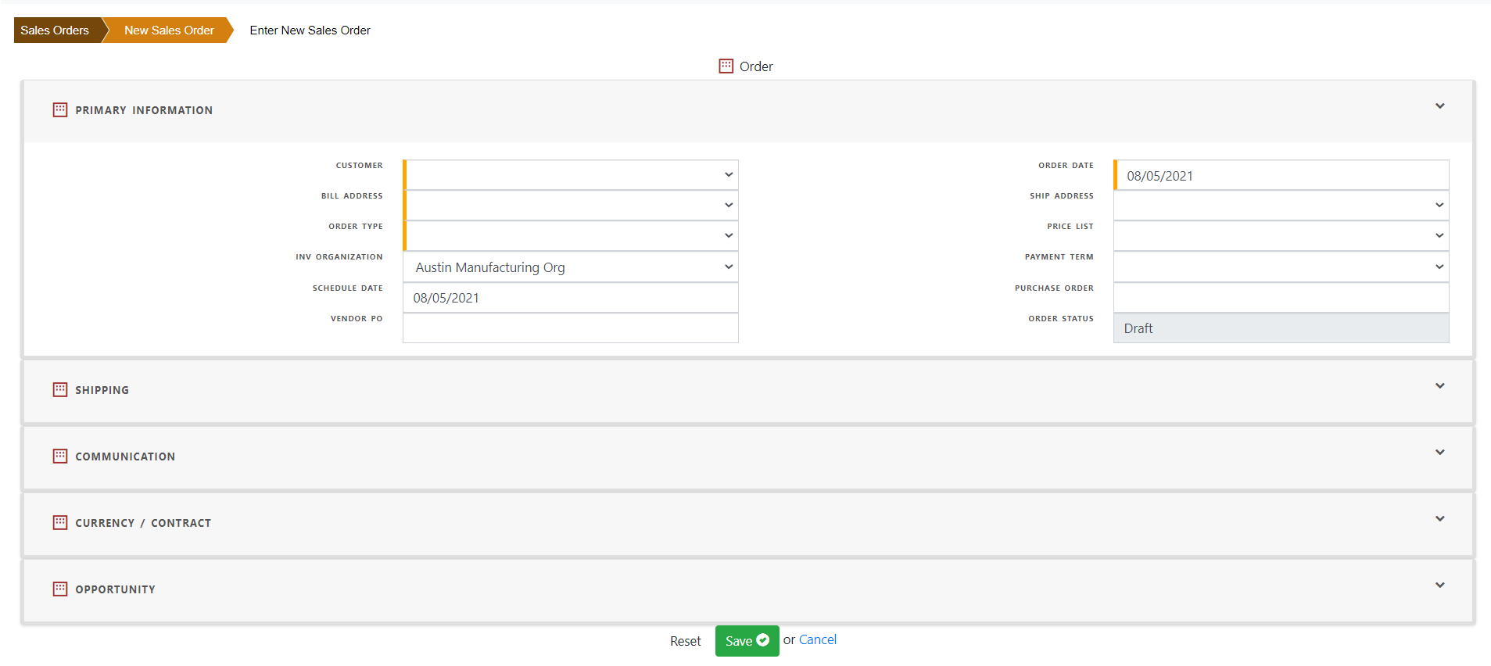Click the Schedule Date field
The width and height of the screenshot is (1491, 666).
571,298
